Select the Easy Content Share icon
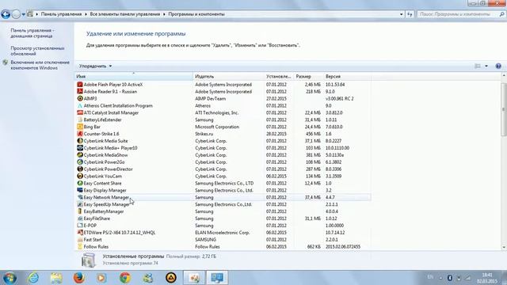The image size is (507, 285). click(x=80, y=183)
